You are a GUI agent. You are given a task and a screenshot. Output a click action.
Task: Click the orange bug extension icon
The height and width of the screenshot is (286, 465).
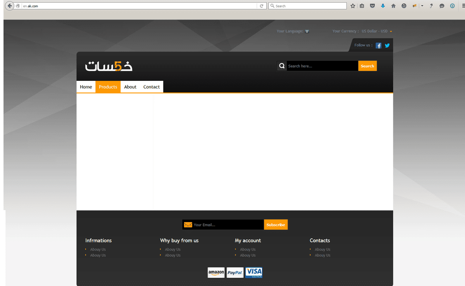click(415, 6)
